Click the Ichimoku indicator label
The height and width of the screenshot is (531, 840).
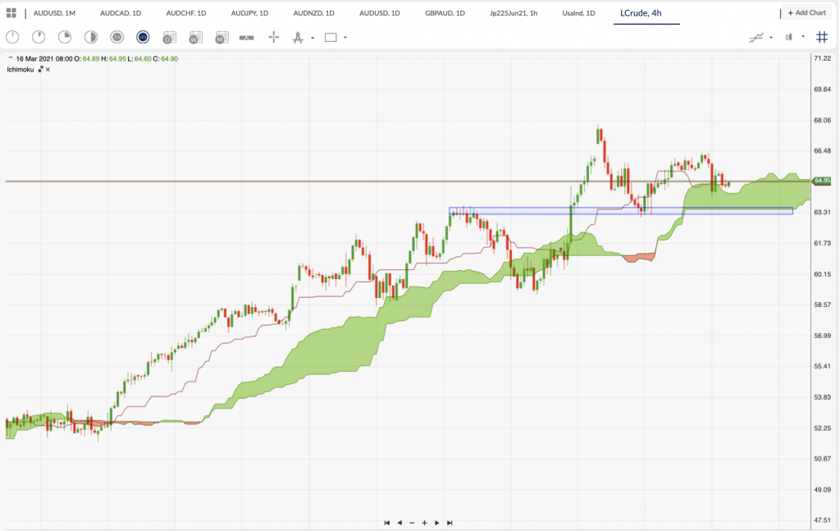coord(21,70)
